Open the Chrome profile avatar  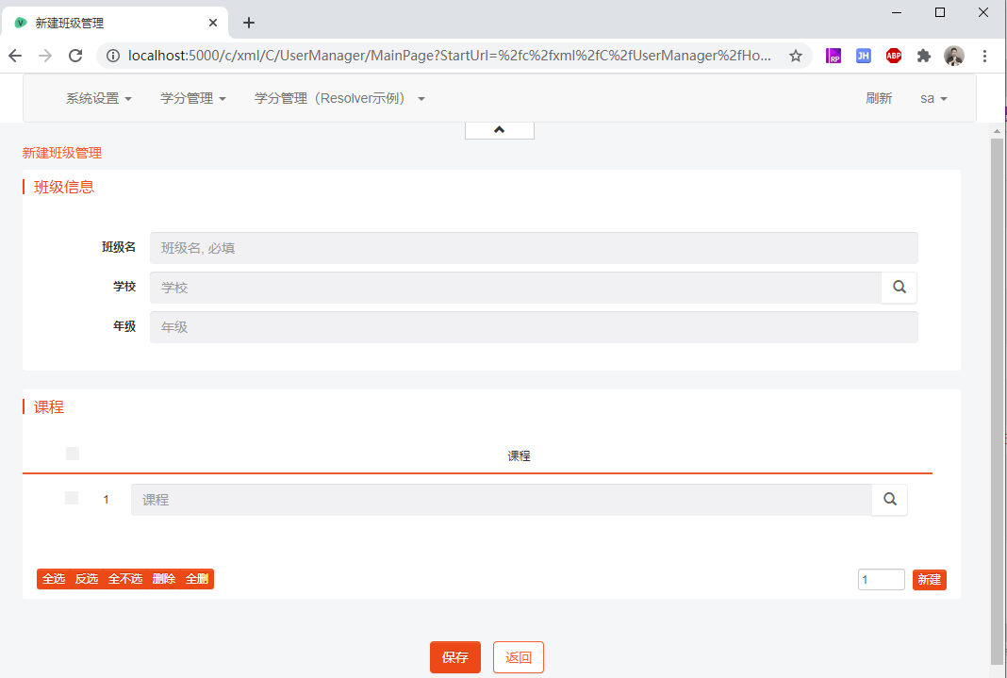[953, 56]
